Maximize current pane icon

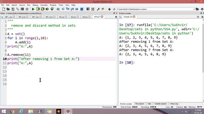(88, 9)
